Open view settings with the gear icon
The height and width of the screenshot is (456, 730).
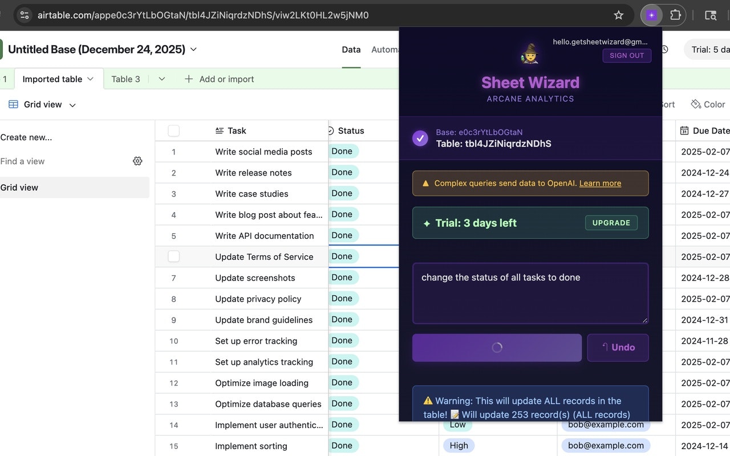coord(137,161)
